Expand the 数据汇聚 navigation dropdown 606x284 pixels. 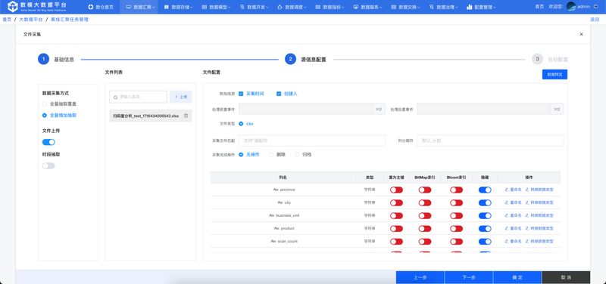(x=141, y=7)
